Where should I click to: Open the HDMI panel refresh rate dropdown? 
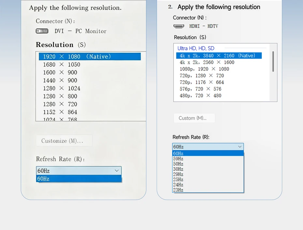208,147
